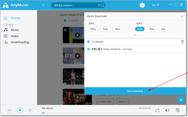Delete selected items with trash icon
This screenshot has height=117, width=188.
click(182, 42)
